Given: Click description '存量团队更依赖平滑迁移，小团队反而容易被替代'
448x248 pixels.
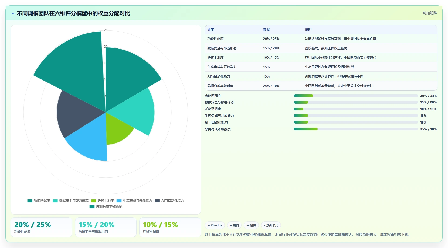Looking at the screenshot, I should click(341, 58).
